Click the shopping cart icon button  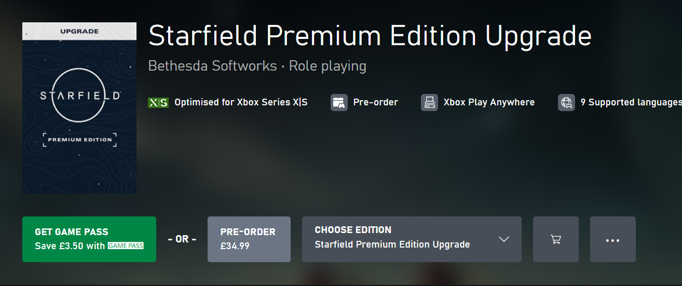pos(555,239)
